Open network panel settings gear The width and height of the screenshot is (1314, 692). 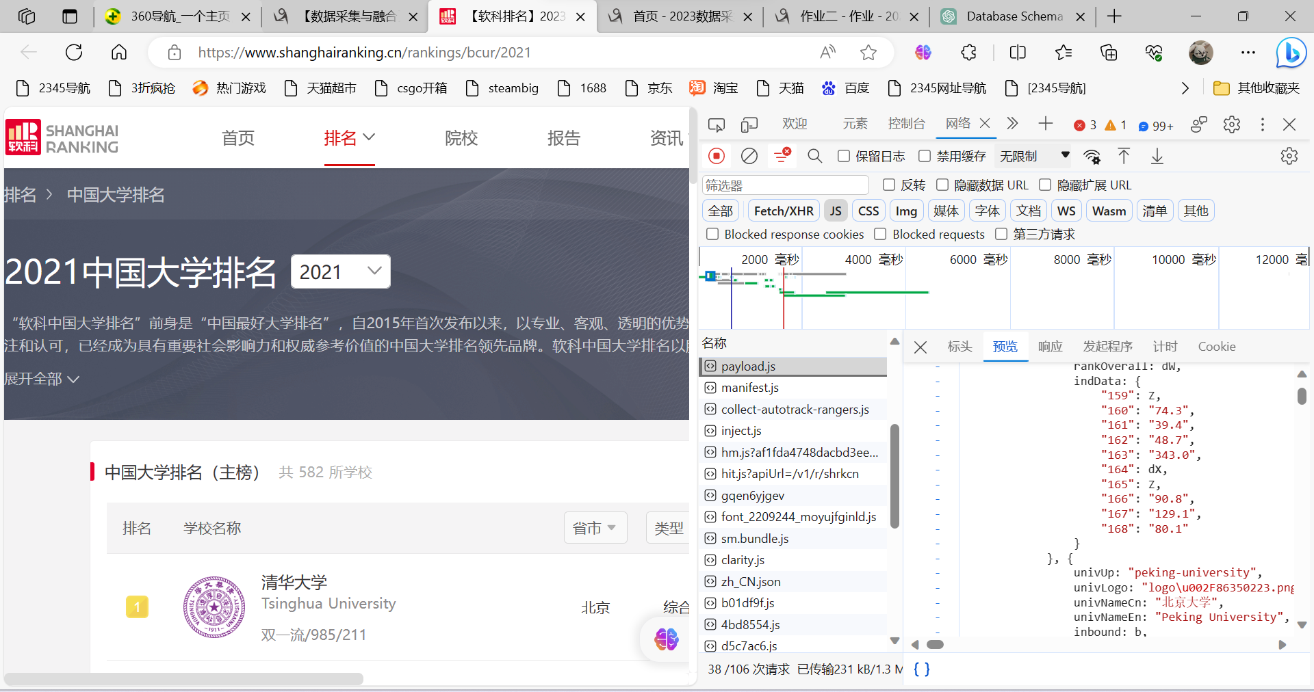1289,156
